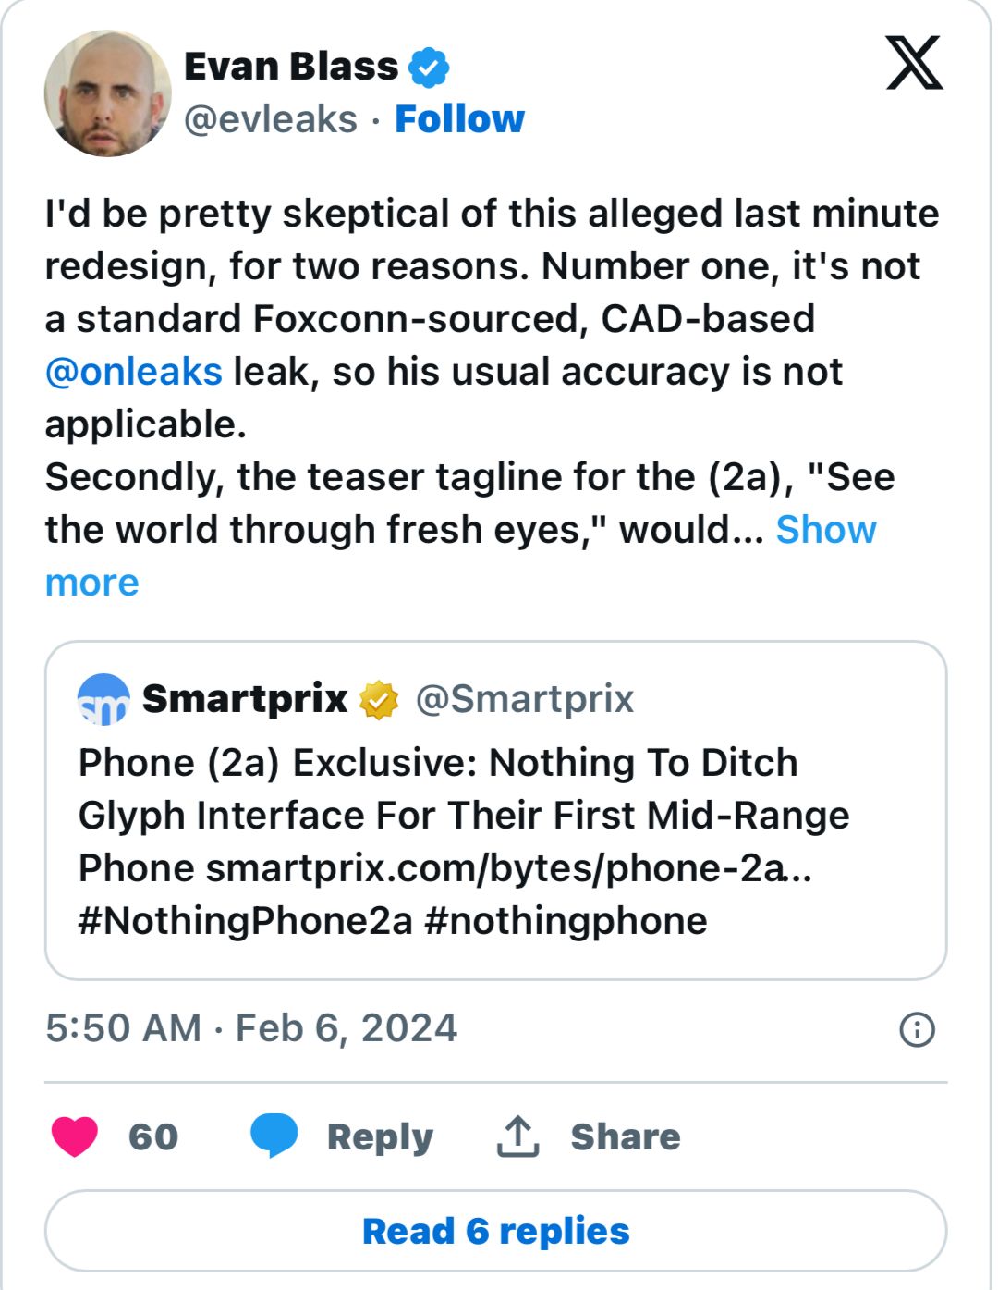This screenshot has height=1290, width=998.
Task: Open the @onleaks mention link
Action: (x=134, y=372)
